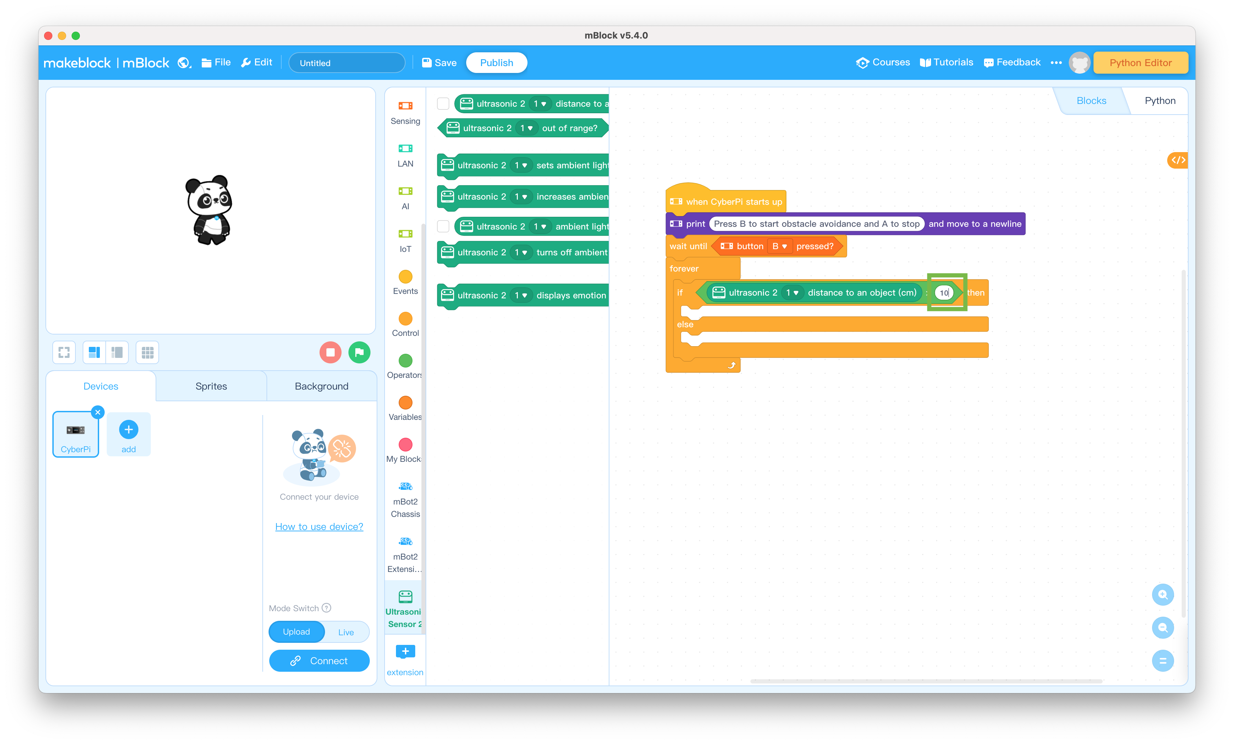Switch to the Devices tab

tap(101, 386)
